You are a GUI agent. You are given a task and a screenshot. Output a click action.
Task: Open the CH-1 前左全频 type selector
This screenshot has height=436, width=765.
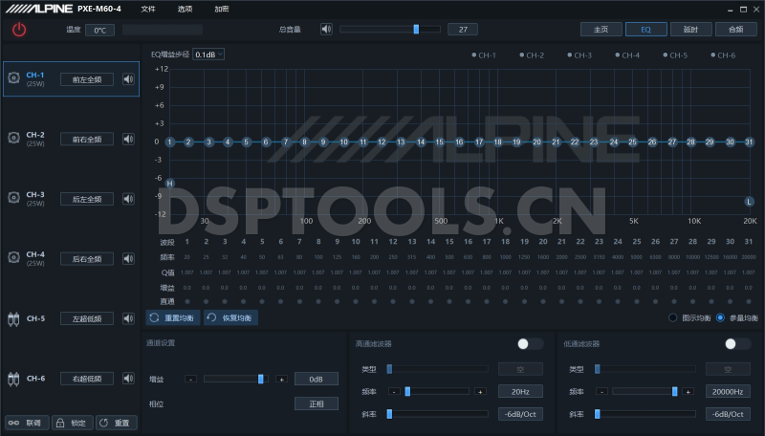87,79
